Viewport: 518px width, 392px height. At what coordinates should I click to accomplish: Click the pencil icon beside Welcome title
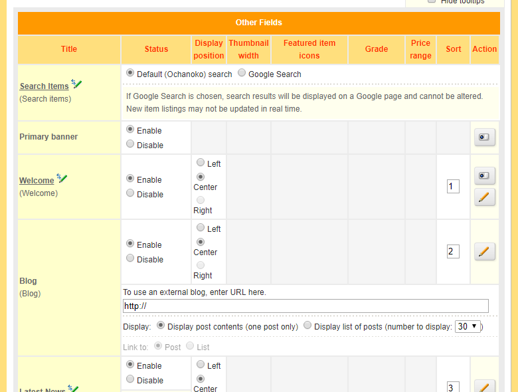62,179
